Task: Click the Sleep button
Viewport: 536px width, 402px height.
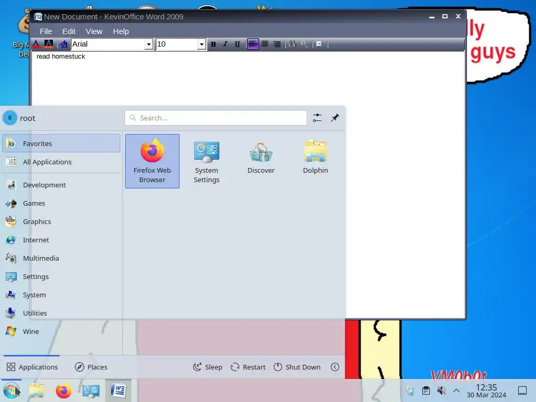Action: click(207, 367)
